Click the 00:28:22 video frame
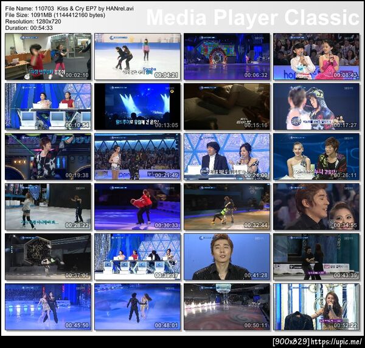The image size is (365, 348). (48, 207)
